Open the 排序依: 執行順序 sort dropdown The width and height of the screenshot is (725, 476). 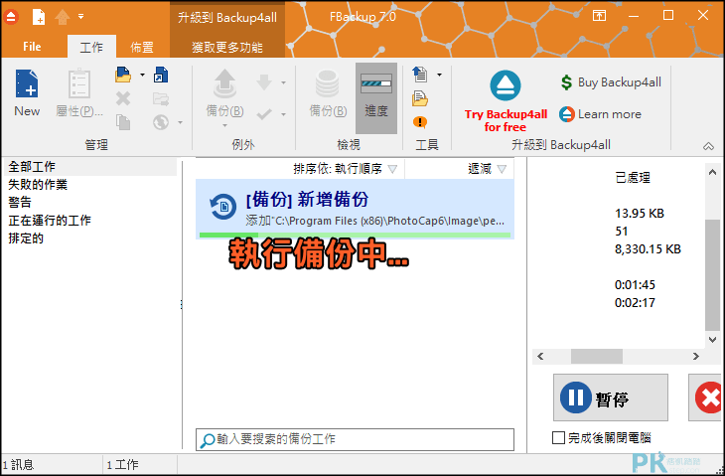(345, 169)
